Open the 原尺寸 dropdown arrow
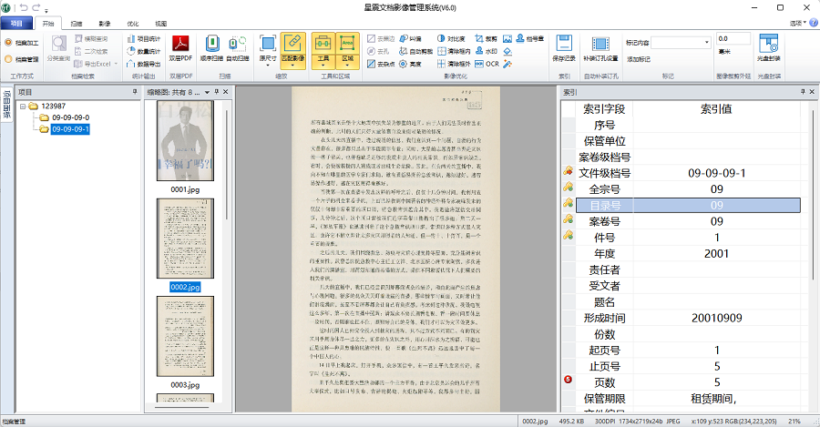 pyautogui.click(x=268, y=66)
